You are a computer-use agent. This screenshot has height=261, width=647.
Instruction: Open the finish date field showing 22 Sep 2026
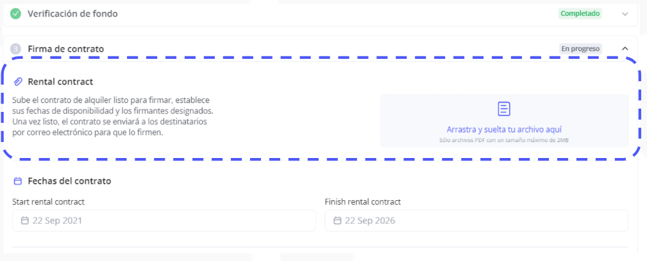pos(476,221)
